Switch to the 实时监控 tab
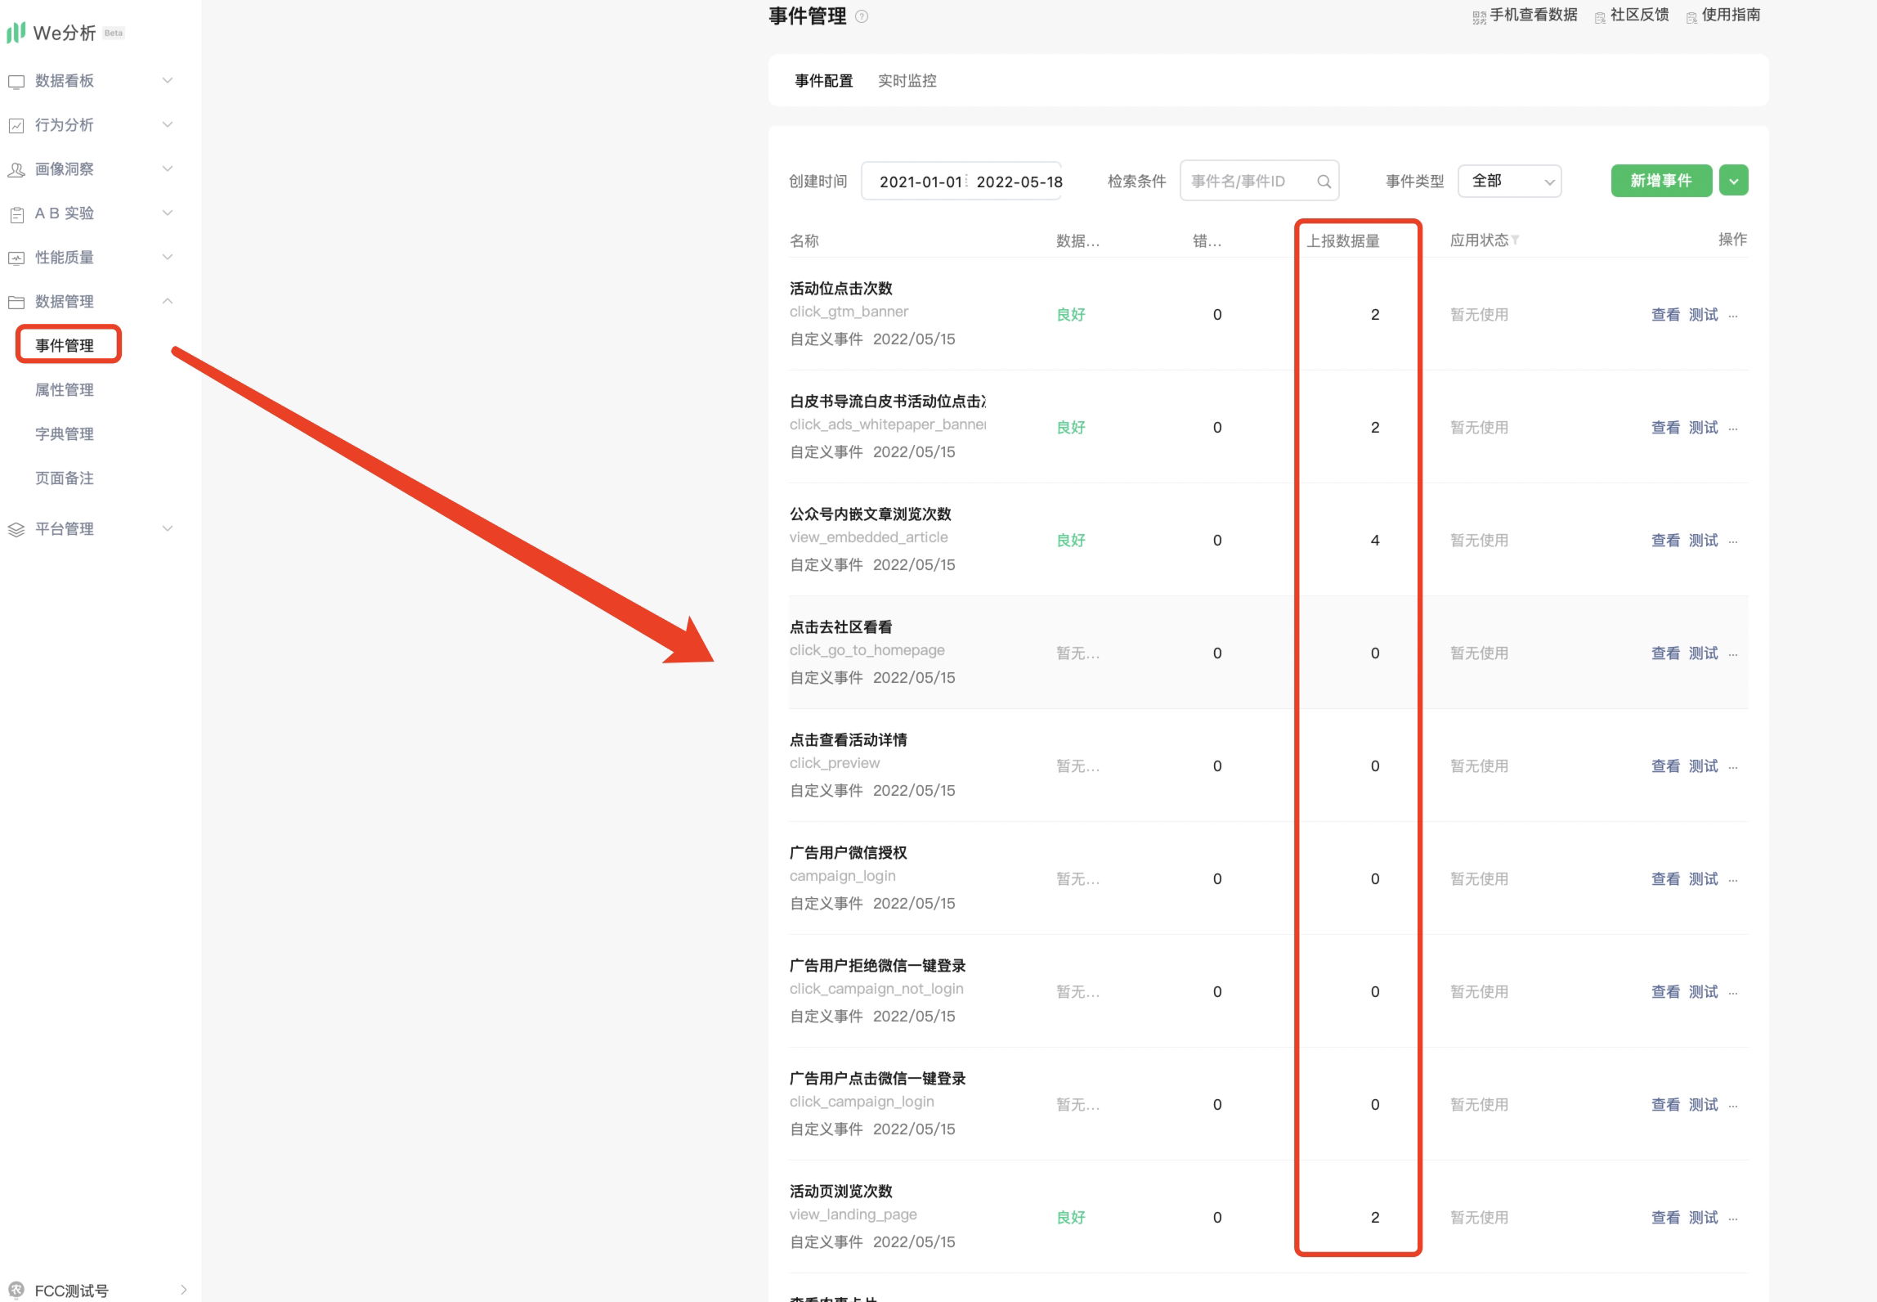The width and height of the screenshot is (1877, 1302). click(907, 81)
